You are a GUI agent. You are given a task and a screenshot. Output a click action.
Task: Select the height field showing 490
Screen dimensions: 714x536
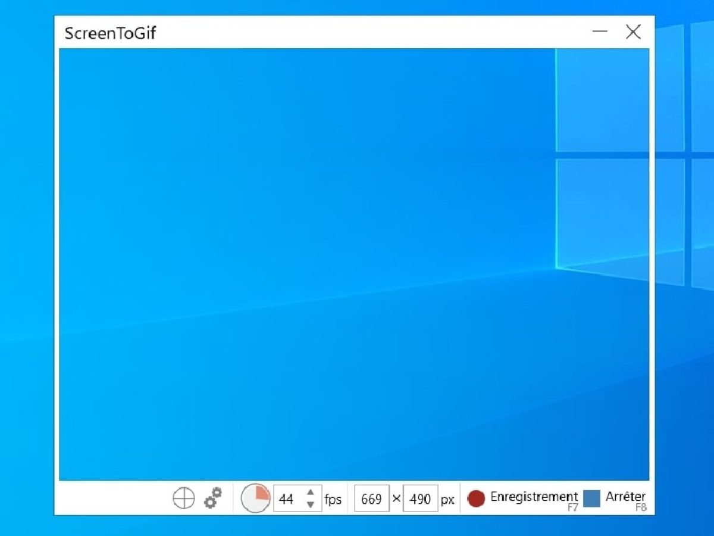pyautogui.click(x=420, y=499)
